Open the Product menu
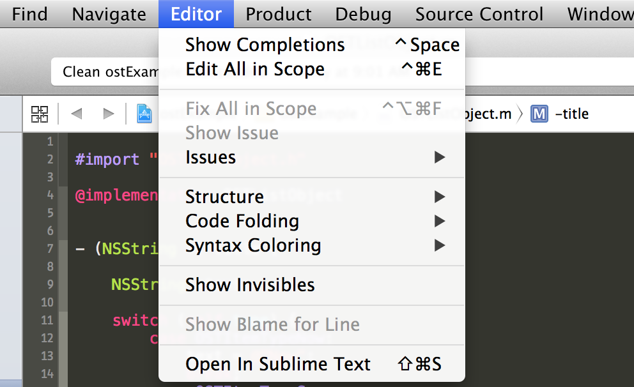This screenshot has width=634, height=387. pos(279,14)
